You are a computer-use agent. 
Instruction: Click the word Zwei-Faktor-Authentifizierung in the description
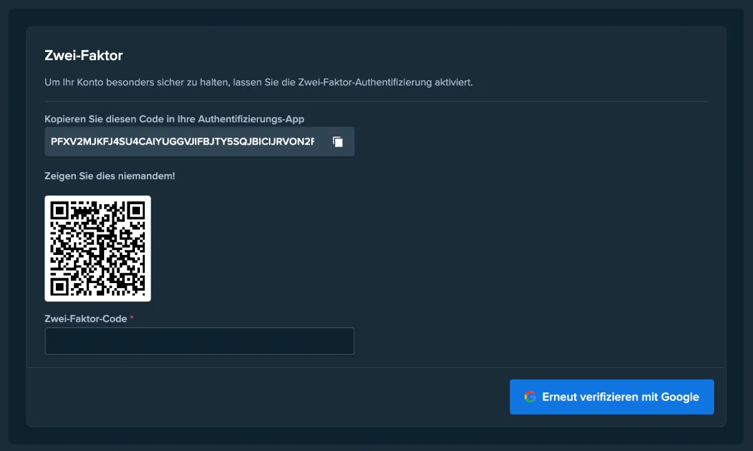click(x=364, y=82)
